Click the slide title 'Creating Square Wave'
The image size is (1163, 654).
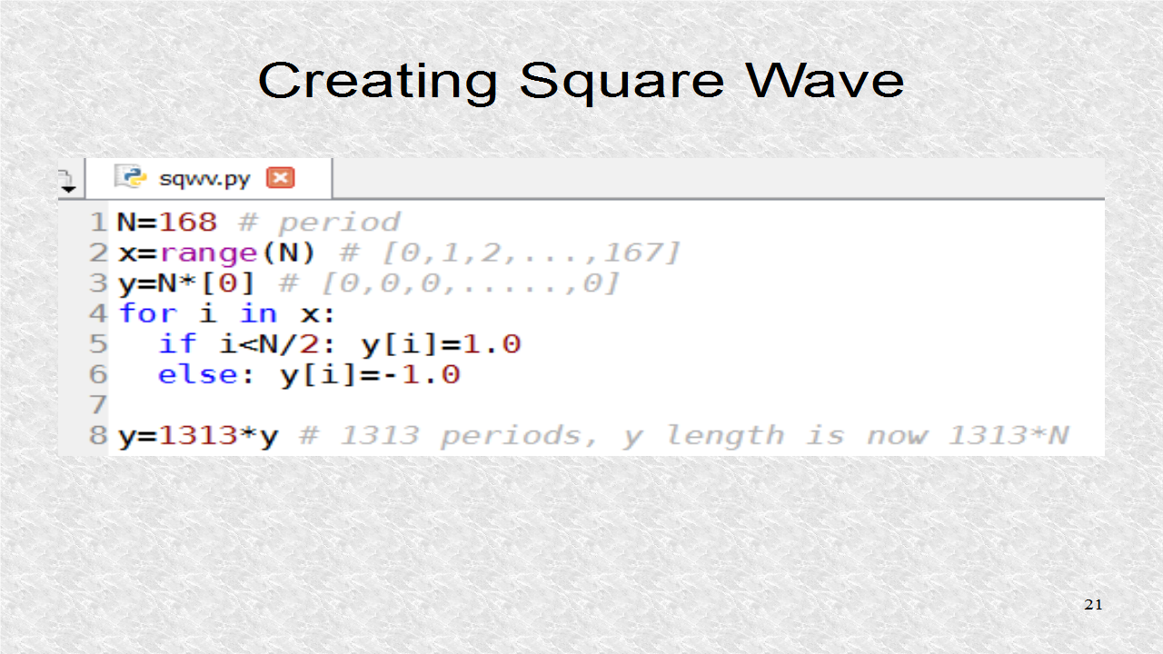pos(581,81)
